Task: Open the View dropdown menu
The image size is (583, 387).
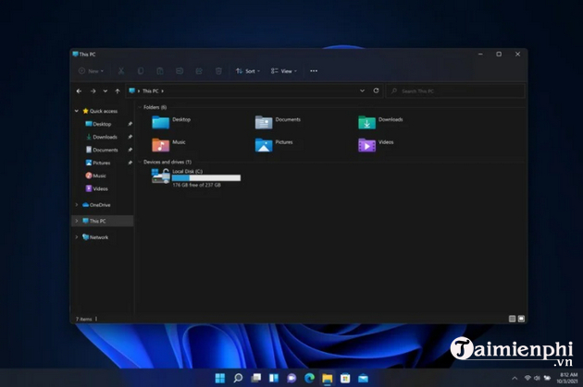Action: (284, 71)
